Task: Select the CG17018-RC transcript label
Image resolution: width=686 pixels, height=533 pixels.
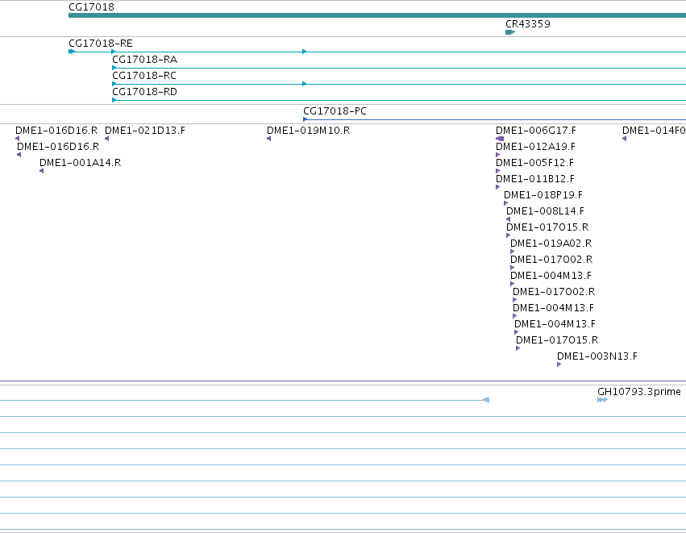Action: (144, 76)
